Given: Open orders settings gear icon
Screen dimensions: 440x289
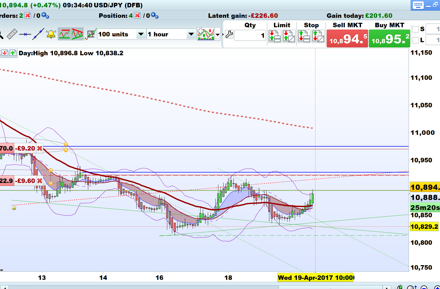Looking at the screenshot, I should point(45,15).
